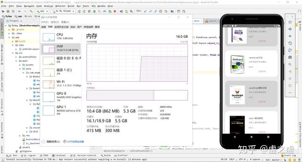The image size is (302, 162).
Task: Tap the emulator back triangle in side toolbar
Action: tap(290, 72)
